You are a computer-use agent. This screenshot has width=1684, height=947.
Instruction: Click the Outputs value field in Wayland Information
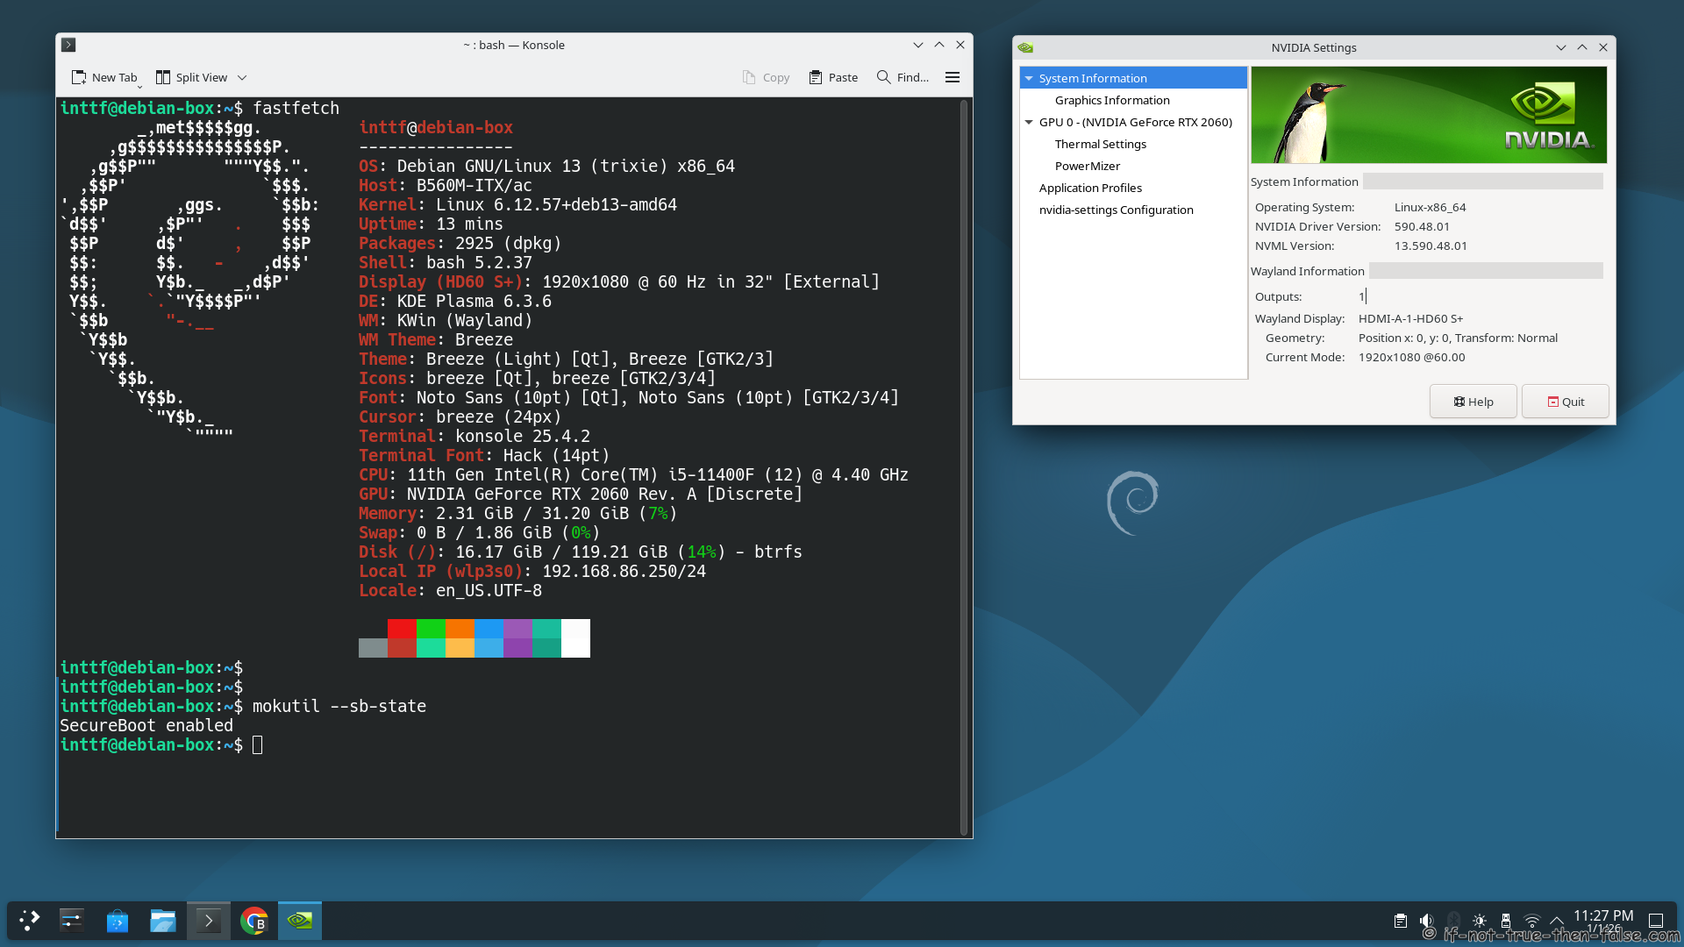coord(1362,296)
